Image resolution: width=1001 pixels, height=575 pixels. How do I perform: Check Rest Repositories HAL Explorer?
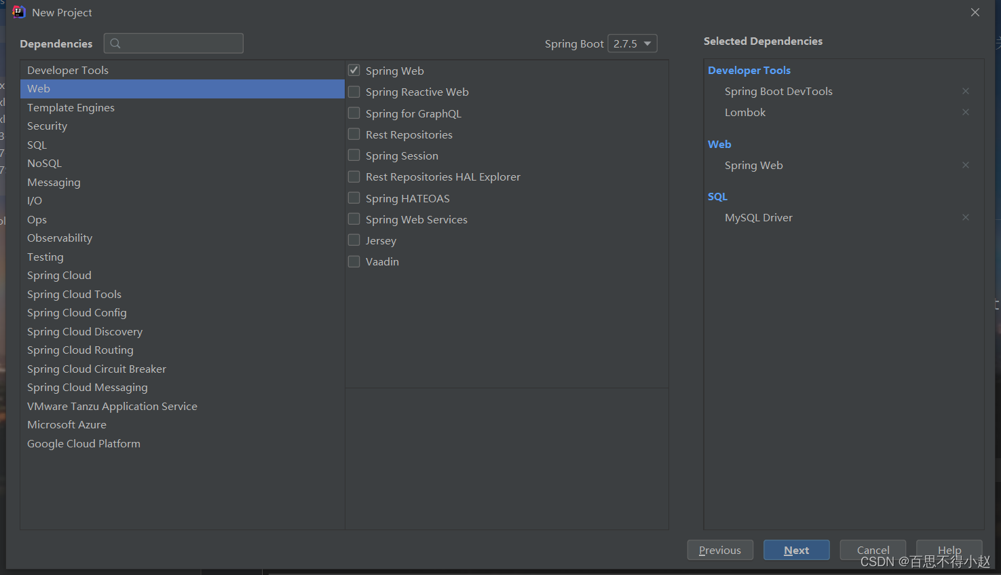click(354, 177)
